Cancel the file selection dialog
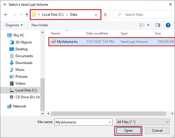 click(158, 131)
